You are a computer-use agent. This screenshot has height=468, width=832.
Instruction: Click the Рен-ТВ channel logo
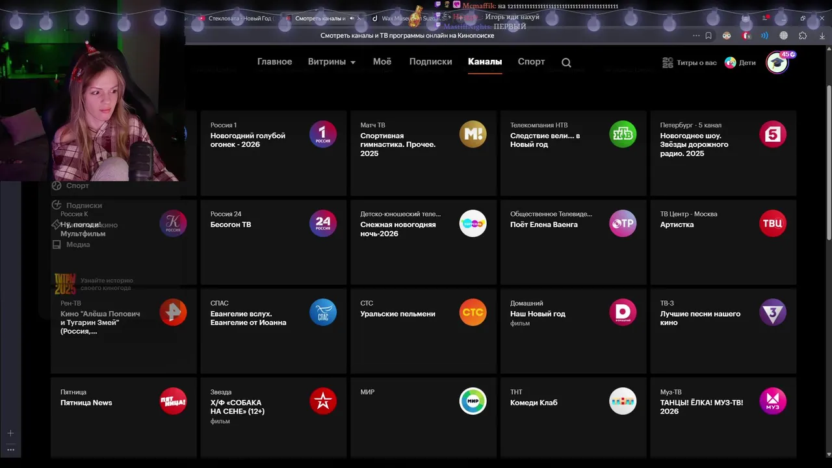(x=173, y=312)
